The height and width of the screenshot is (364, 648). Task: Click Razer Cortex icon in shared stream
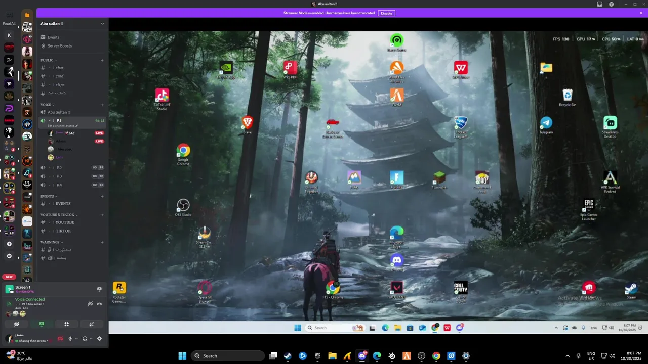pyautogui.click(x=396, y=40)
